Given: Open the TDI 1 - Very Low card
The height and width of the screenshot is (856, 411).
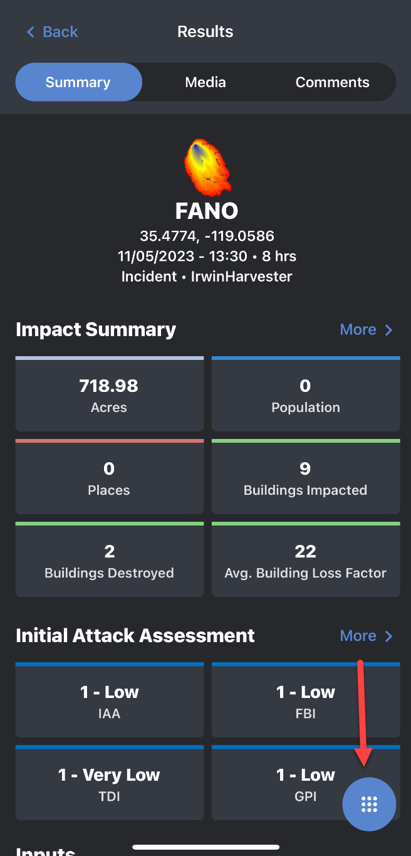Looking at the screenshot, I should click(x=110, y=783).
